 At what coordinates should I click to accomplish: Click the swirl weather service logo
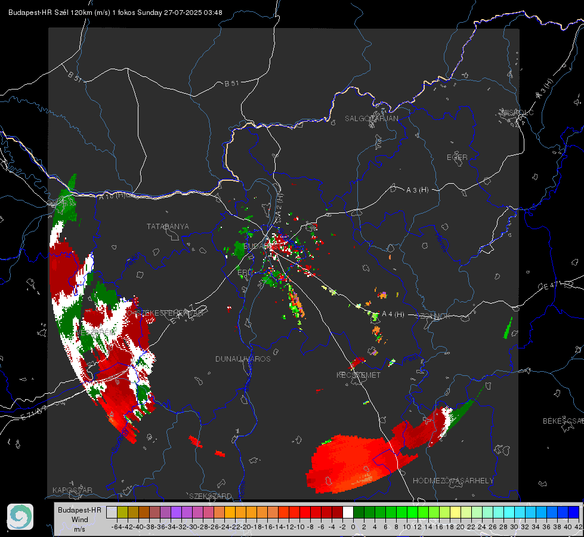(20, 517)
